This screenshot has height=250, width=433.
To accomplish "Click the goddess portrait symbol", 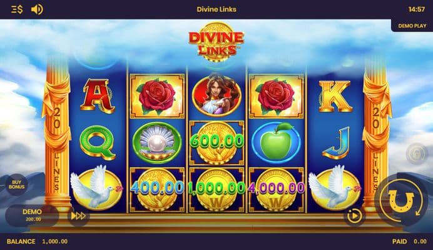I will pos(216,95).
